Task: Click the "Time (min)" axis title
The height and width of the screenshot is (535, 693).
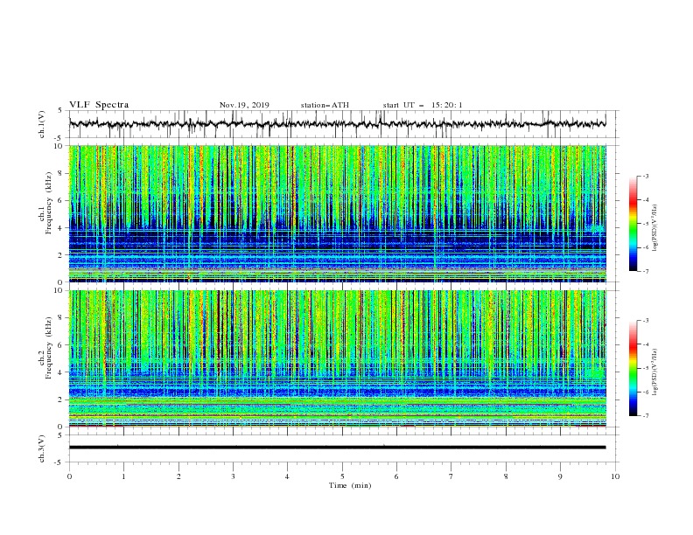Action: (x=350, y=485)
